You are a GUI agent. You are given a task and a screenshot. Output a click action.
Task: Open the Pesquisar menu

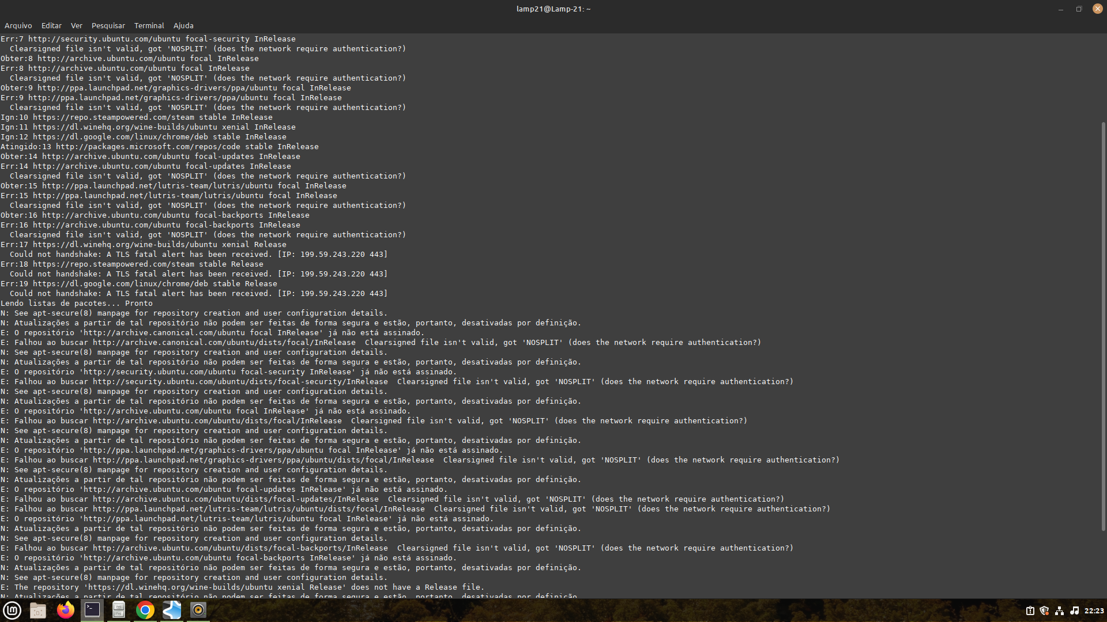coord(108,25)
